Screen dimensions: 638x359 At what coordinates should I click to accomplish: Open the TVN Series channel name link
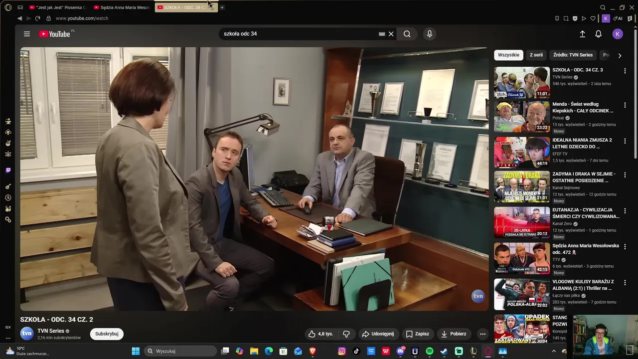click(x=50, y=331)
